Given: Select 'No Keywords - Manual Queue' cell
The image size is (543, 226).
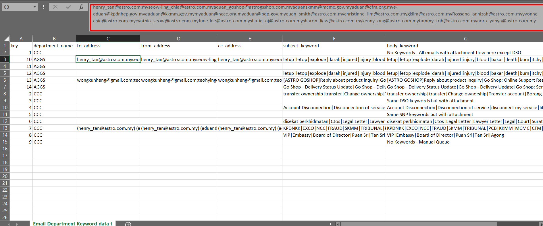Looking at the screenshot, I should pos(465,142).
